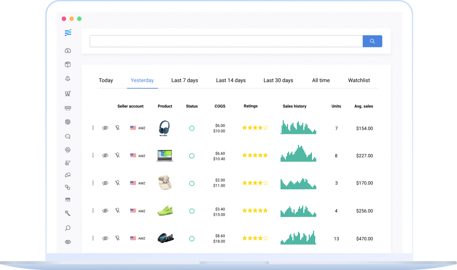Switch to the Last 30 days tab

click(278, 80)
